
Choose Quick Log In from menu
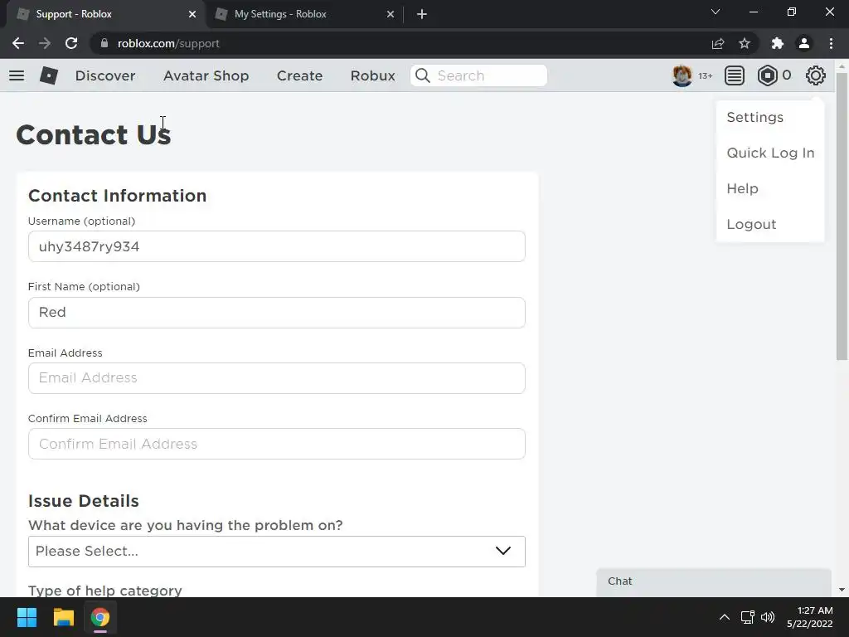770,153
